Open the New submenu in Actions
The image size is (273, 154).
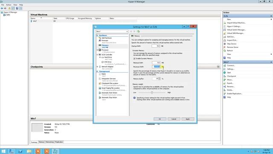229,19
